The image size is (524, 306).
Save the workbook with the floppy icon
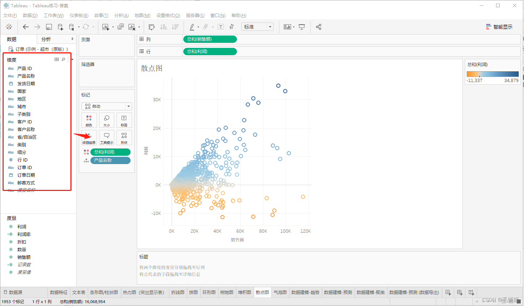(49, 27)
